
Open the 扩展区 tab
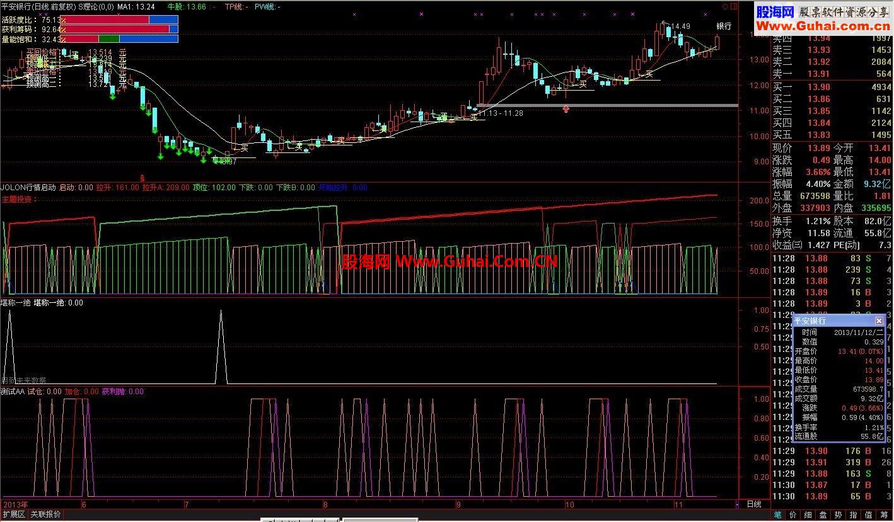14,514
